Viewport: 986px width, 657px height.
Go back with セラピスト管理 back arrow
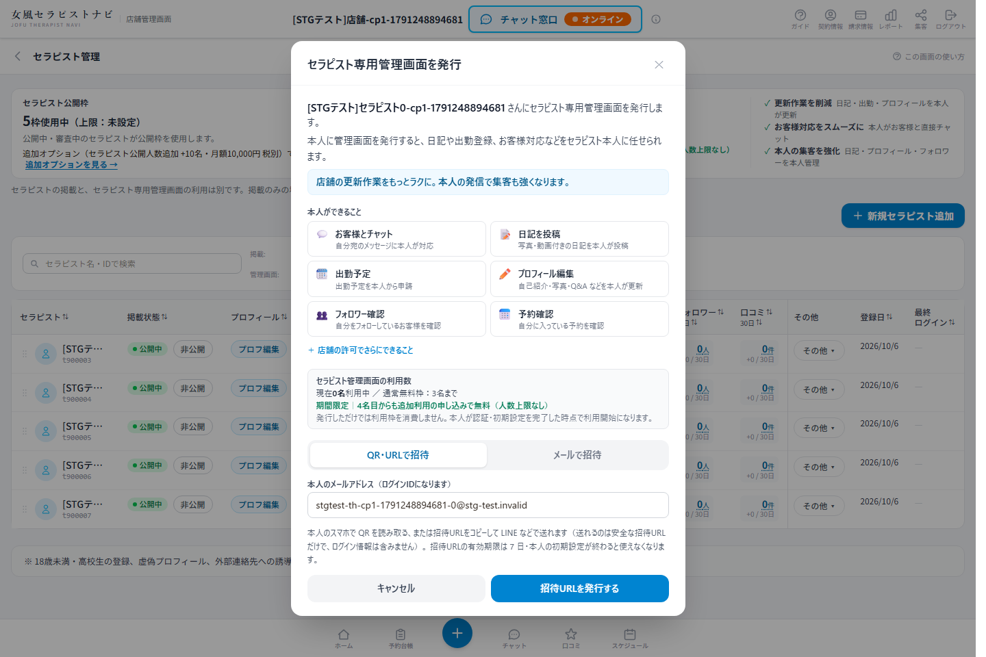[18, 56]
